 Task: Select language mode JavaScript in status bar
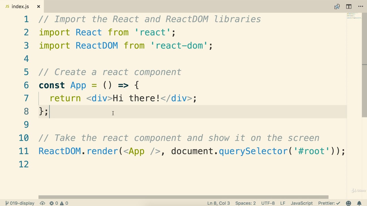tap(302, 203)
